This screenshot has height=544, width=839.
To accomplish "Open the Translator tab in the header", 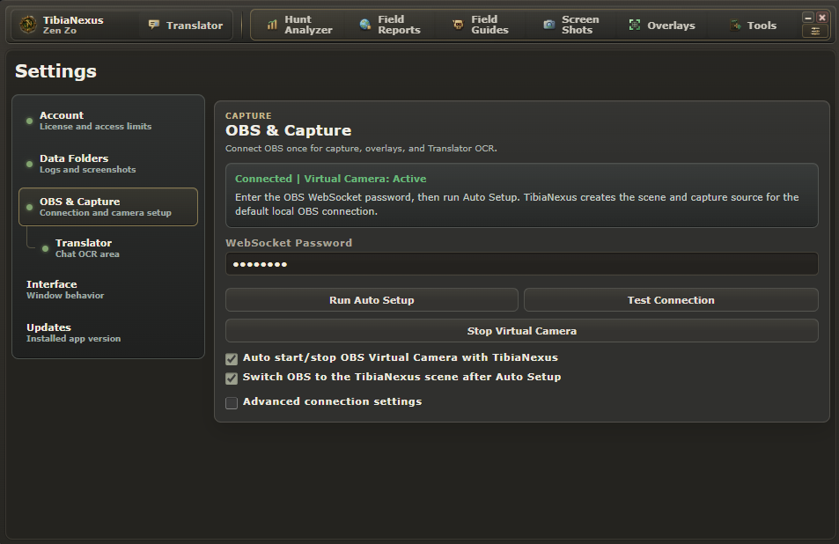I will (x=186, y=26).
